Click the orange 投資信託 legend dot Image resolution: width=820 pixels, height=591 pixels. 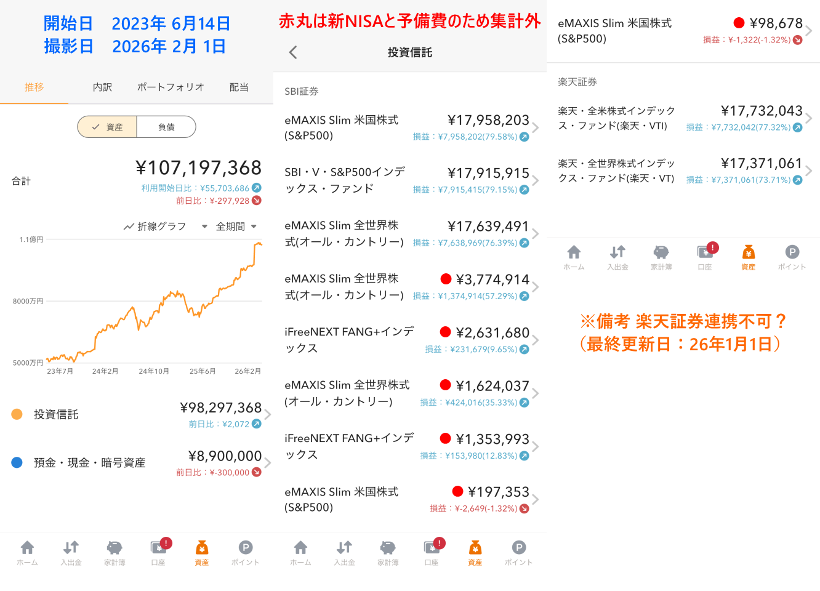pos(17,414)
